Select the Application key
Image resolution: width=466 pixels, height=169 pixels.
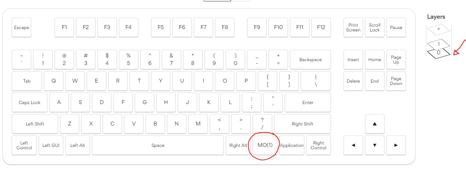[291, 145]
